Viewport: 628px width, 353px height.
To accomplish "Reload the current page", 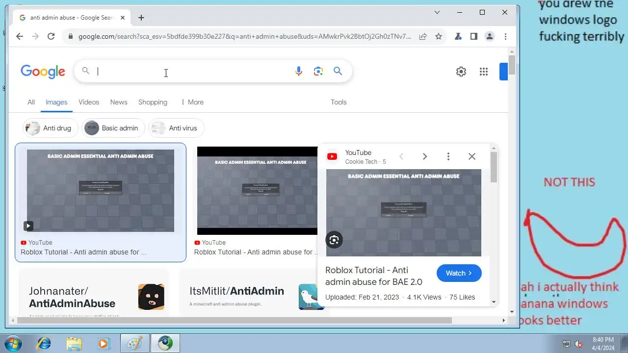I will 51,36.
